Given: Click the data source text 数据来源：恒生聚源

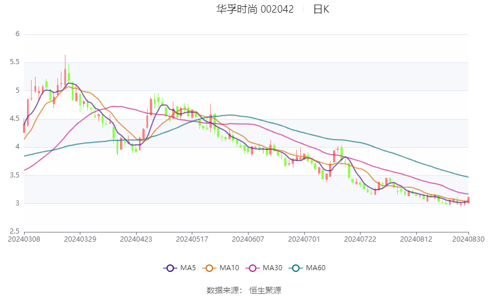Looking at the screenshot, I should click(244, 290).
